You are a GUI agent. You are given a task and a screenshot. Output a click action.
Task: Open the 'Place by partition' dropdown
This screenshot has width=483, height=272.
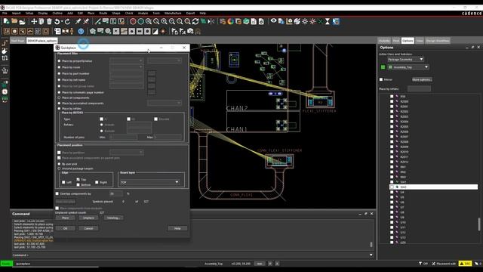126,153
